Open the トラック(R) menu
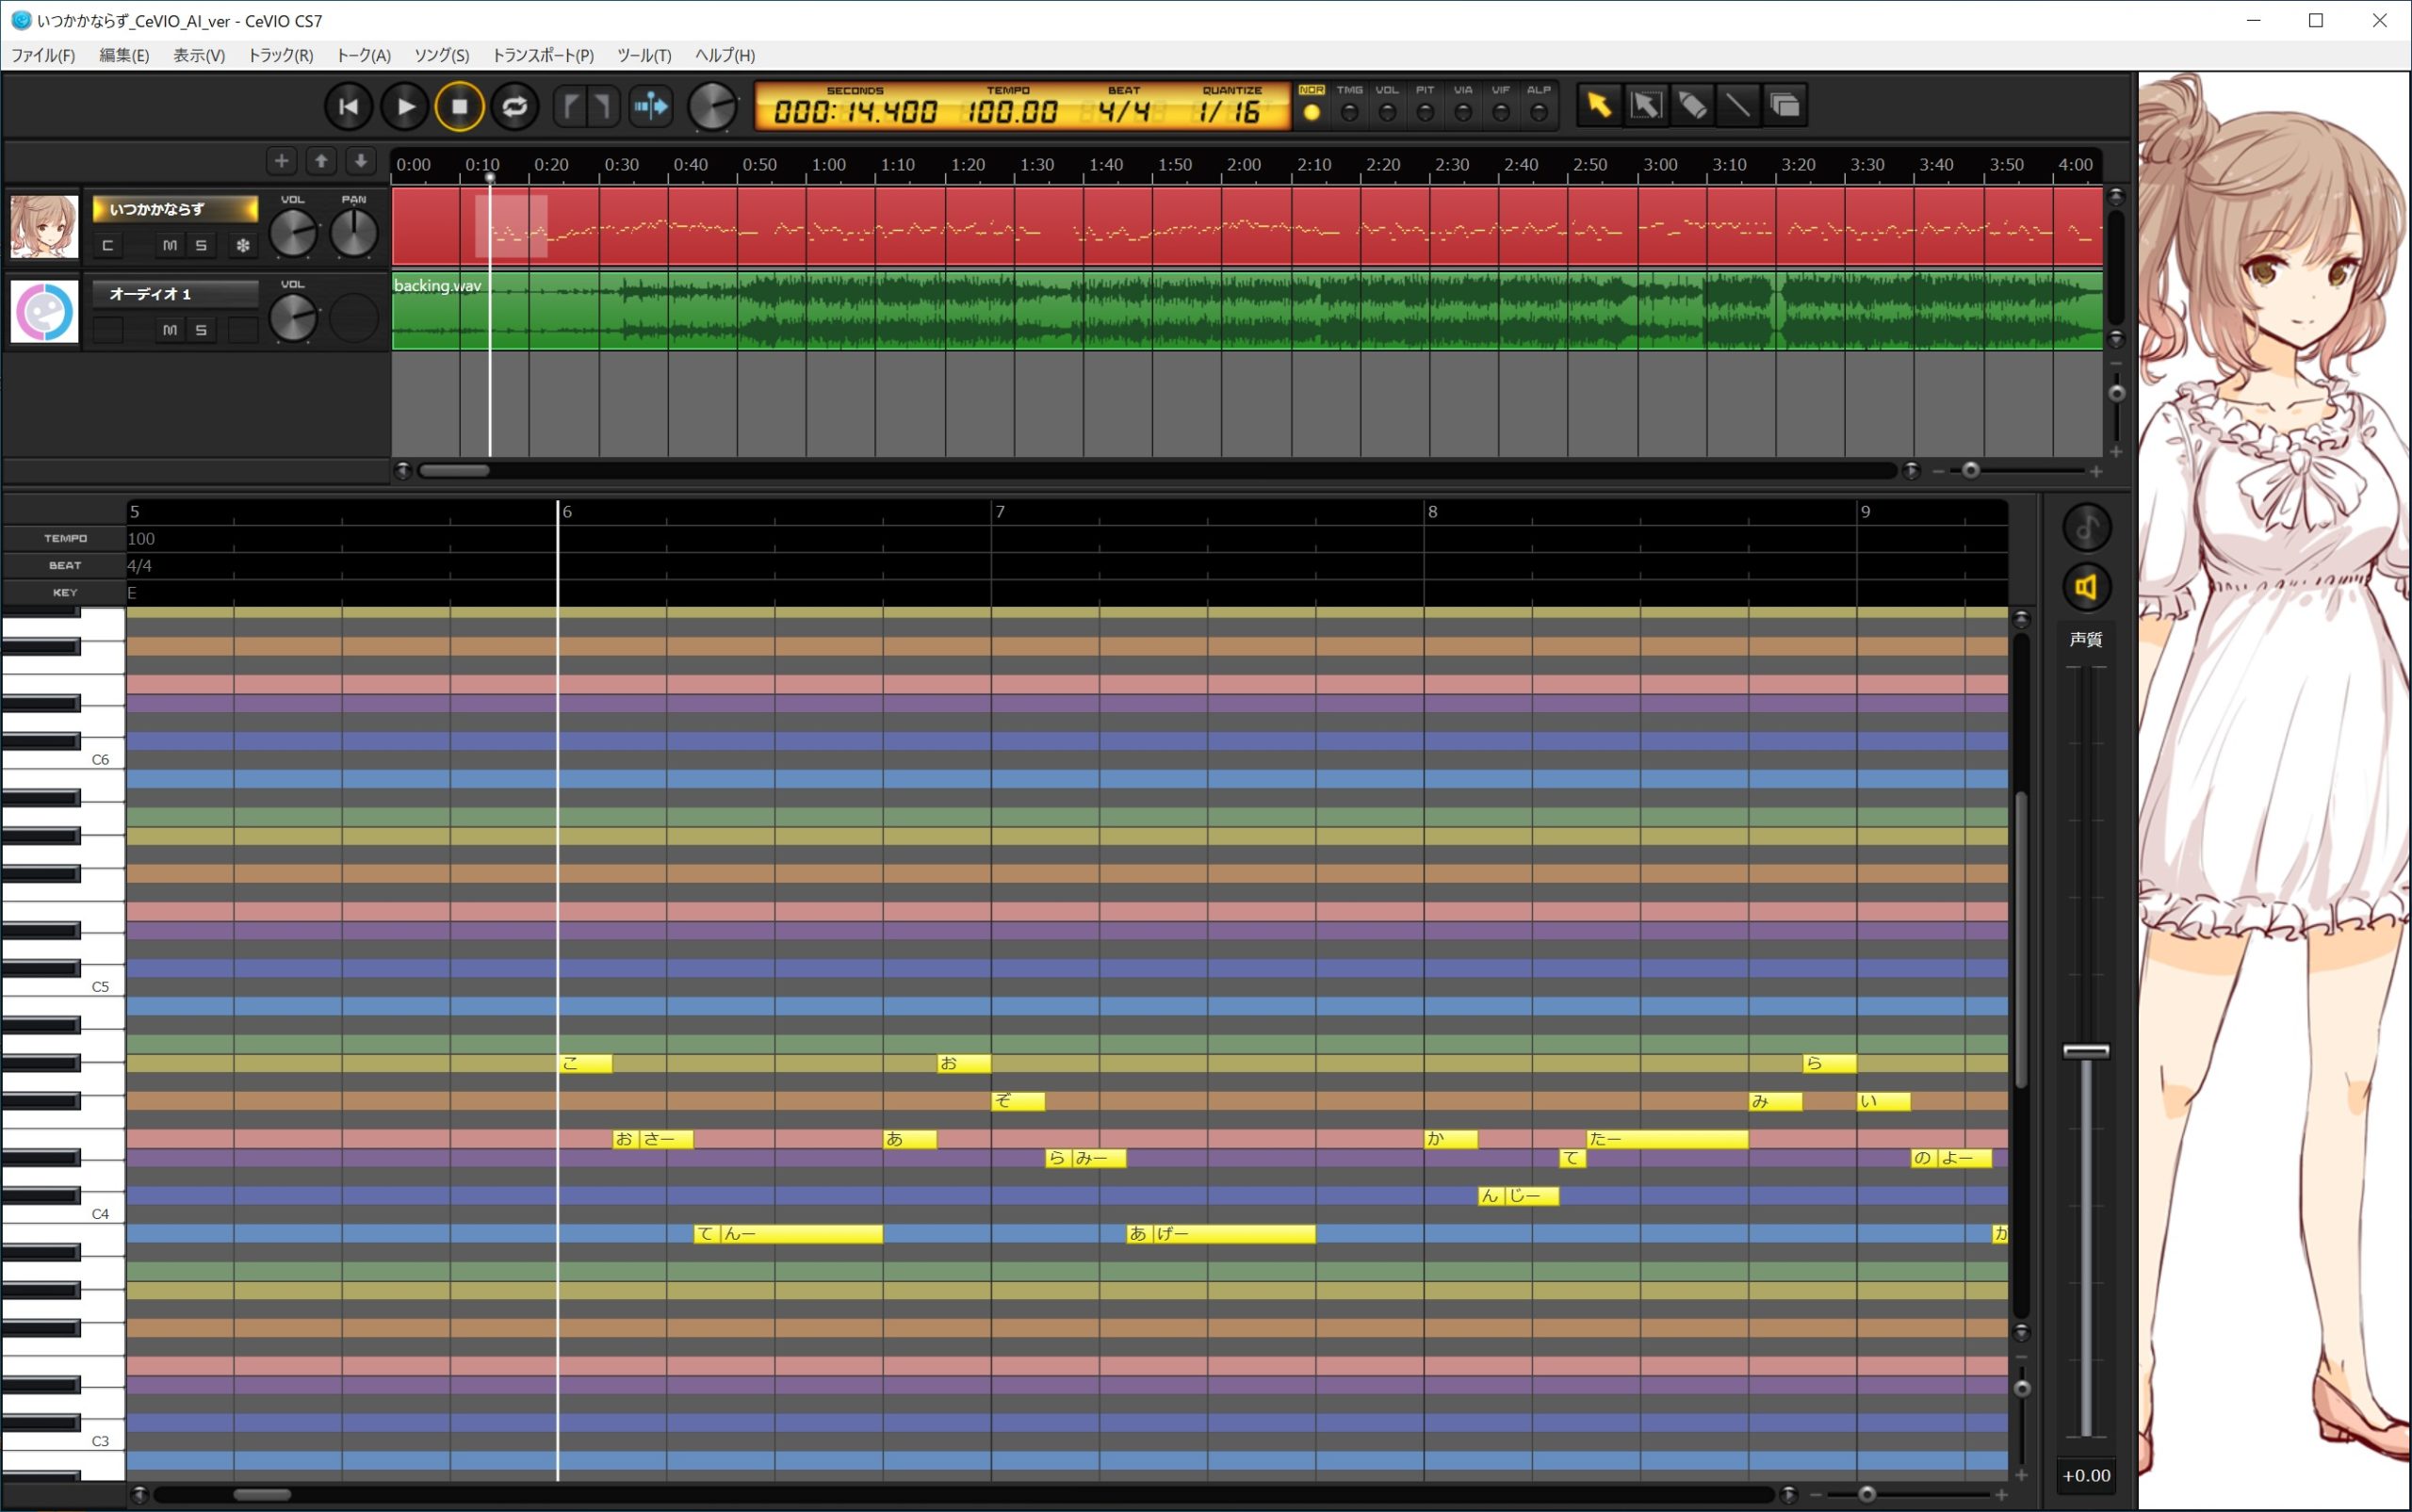Screen dimensions: 2412x1512 [281, 55]
